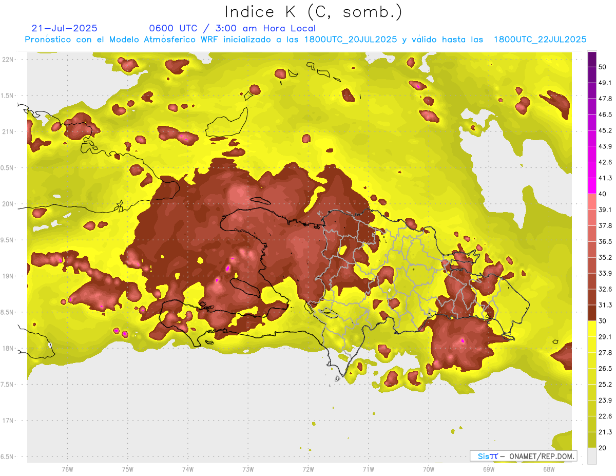Click colorbar value "32.6"
The height and width of the screenshot is (476, 616).
tap(605, 289)
